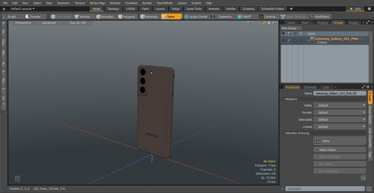Expand the Samsung_Galaxy_S21_Pink group tree
374x193 pixels.
[309, 41]
